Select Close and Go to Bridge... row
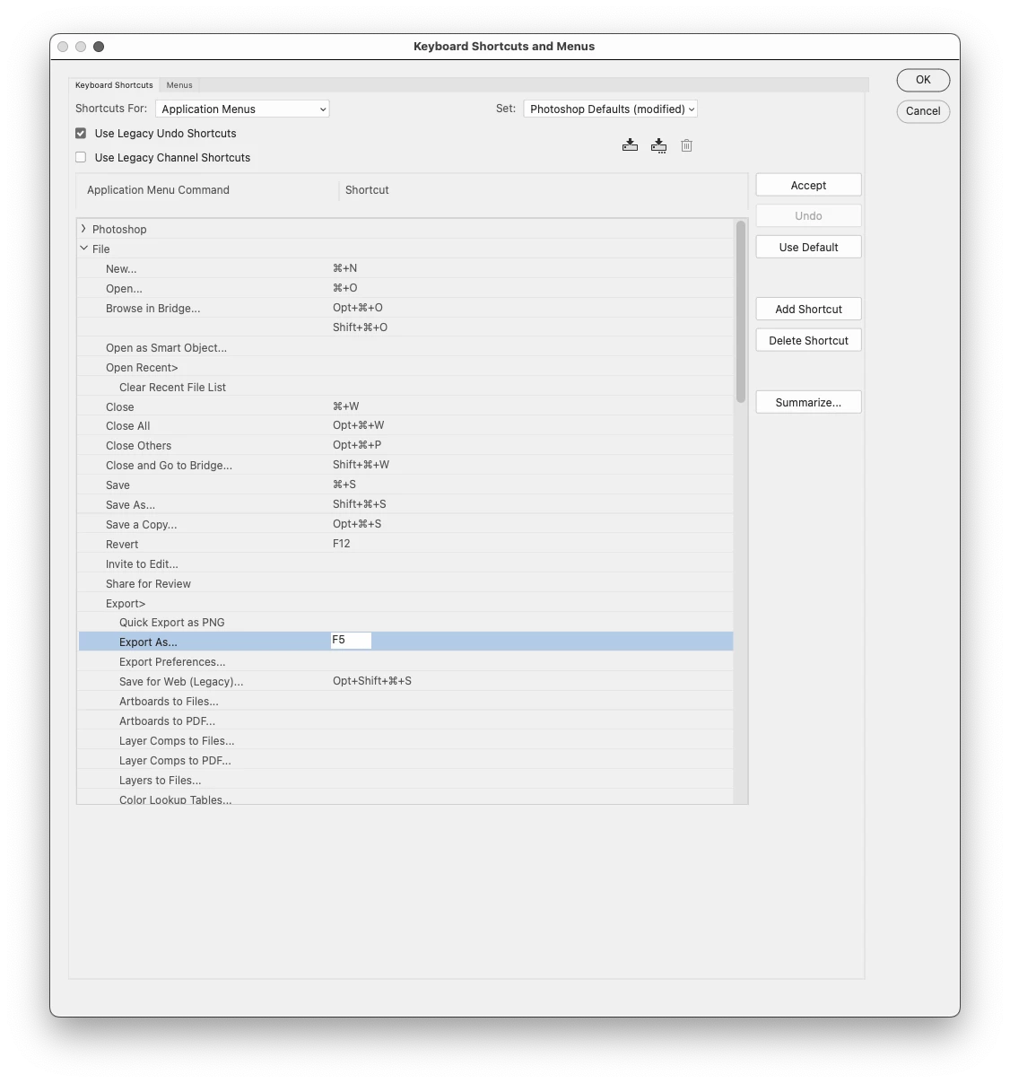This screenshot has height=1083, width=1010. click(405, 465)
